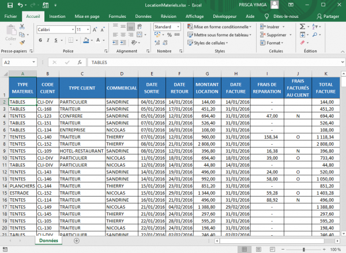Toggle bold formatting (G button)

coord(40,40)
